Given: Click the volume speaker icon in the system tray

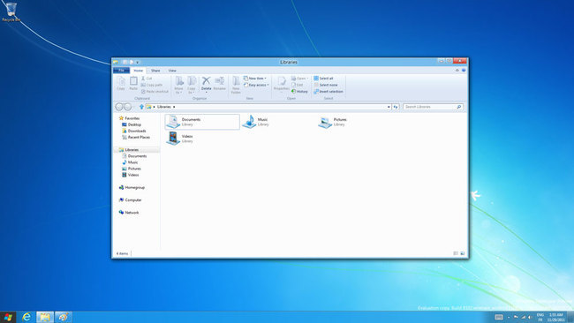Looking at the screenshot, I should [530, 317].
